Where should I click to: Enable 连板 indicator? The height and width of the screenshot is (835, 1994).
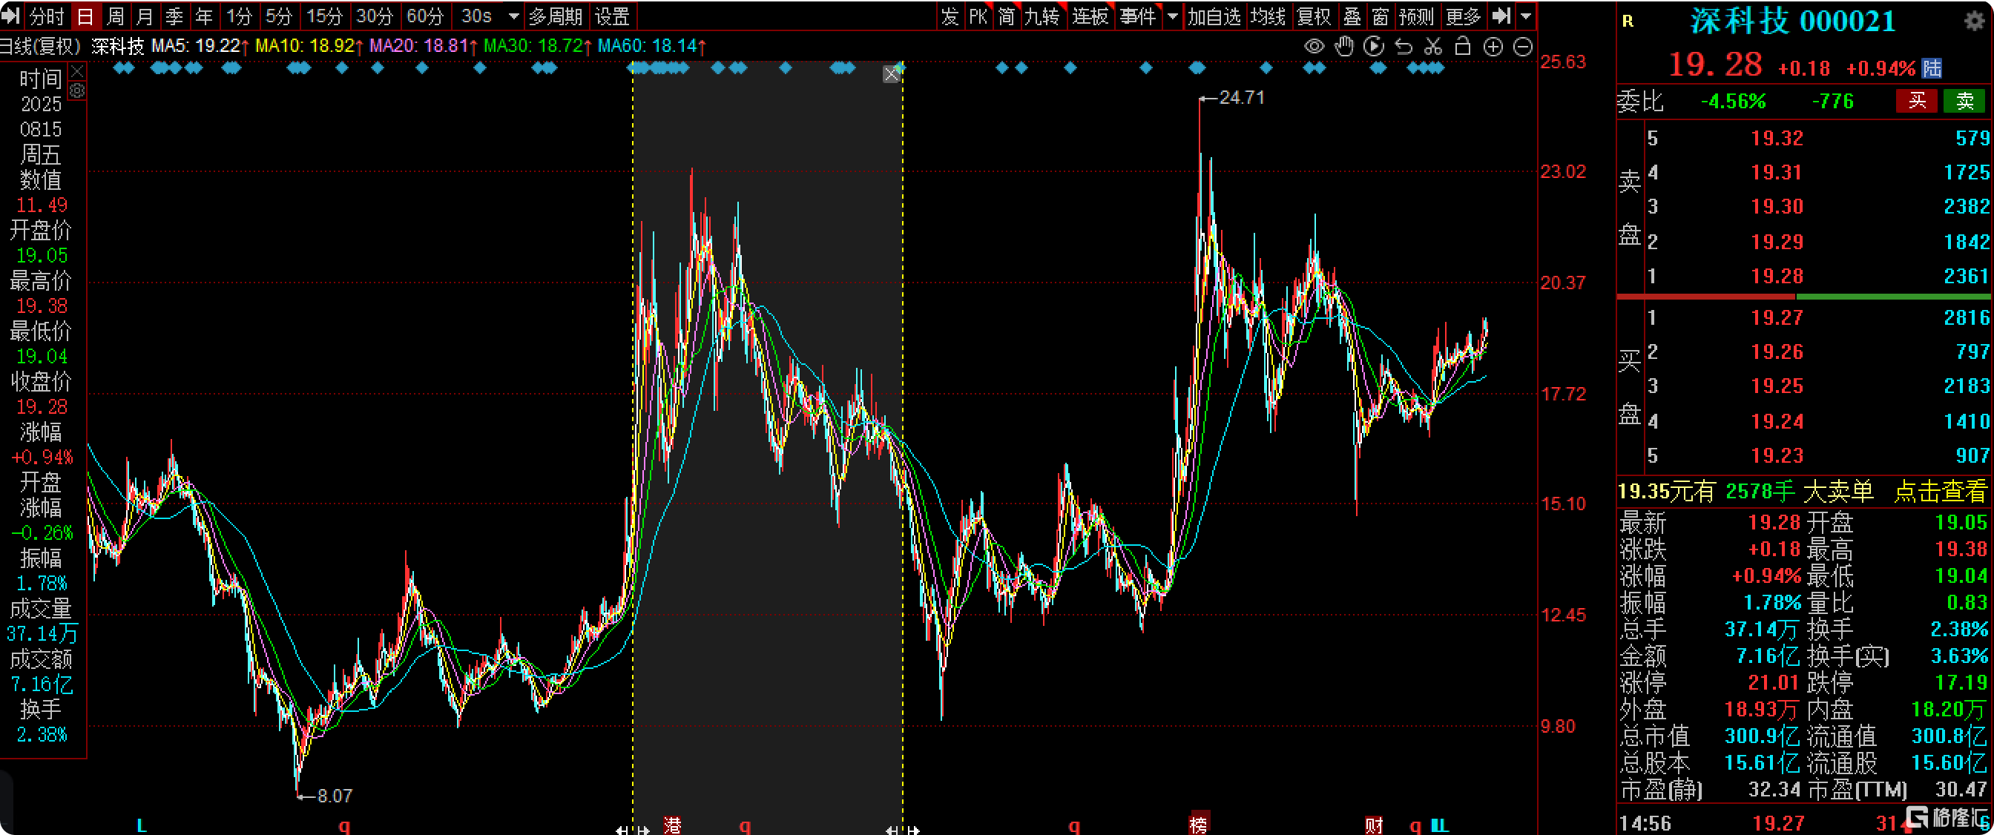click(x=1090, y=16)
